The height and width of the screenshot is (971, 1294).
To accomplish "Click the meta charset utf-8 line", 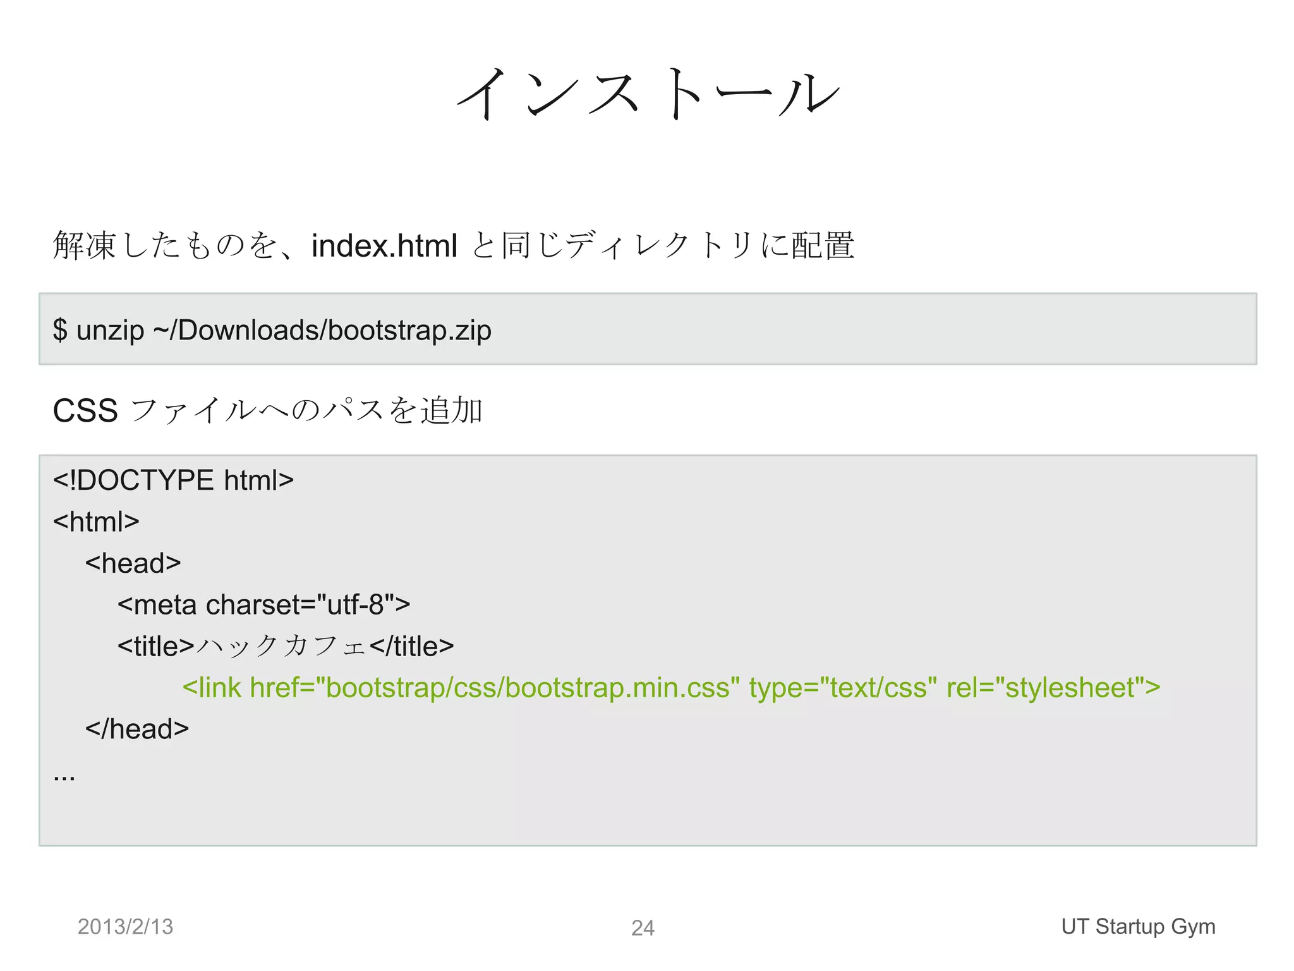I will 264,605.
